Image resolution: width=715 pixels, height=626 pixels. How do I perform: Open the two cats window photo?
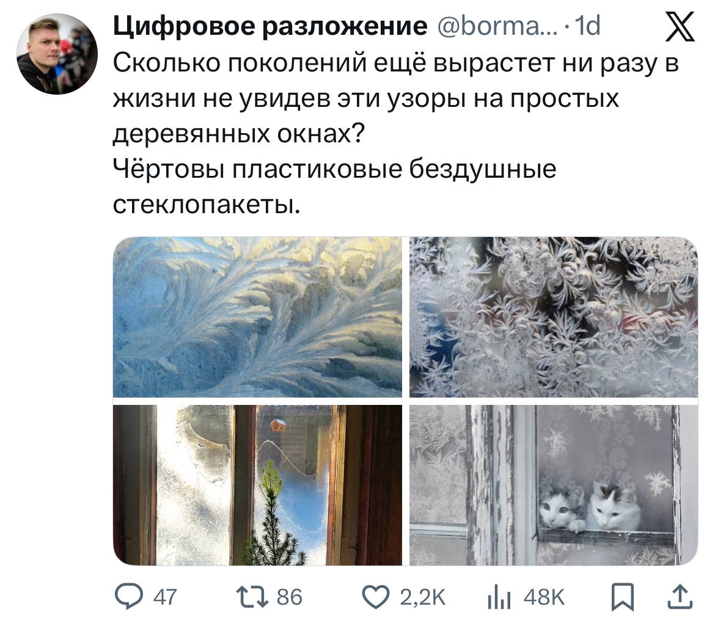pyautogui.click(x=554, y=485)
